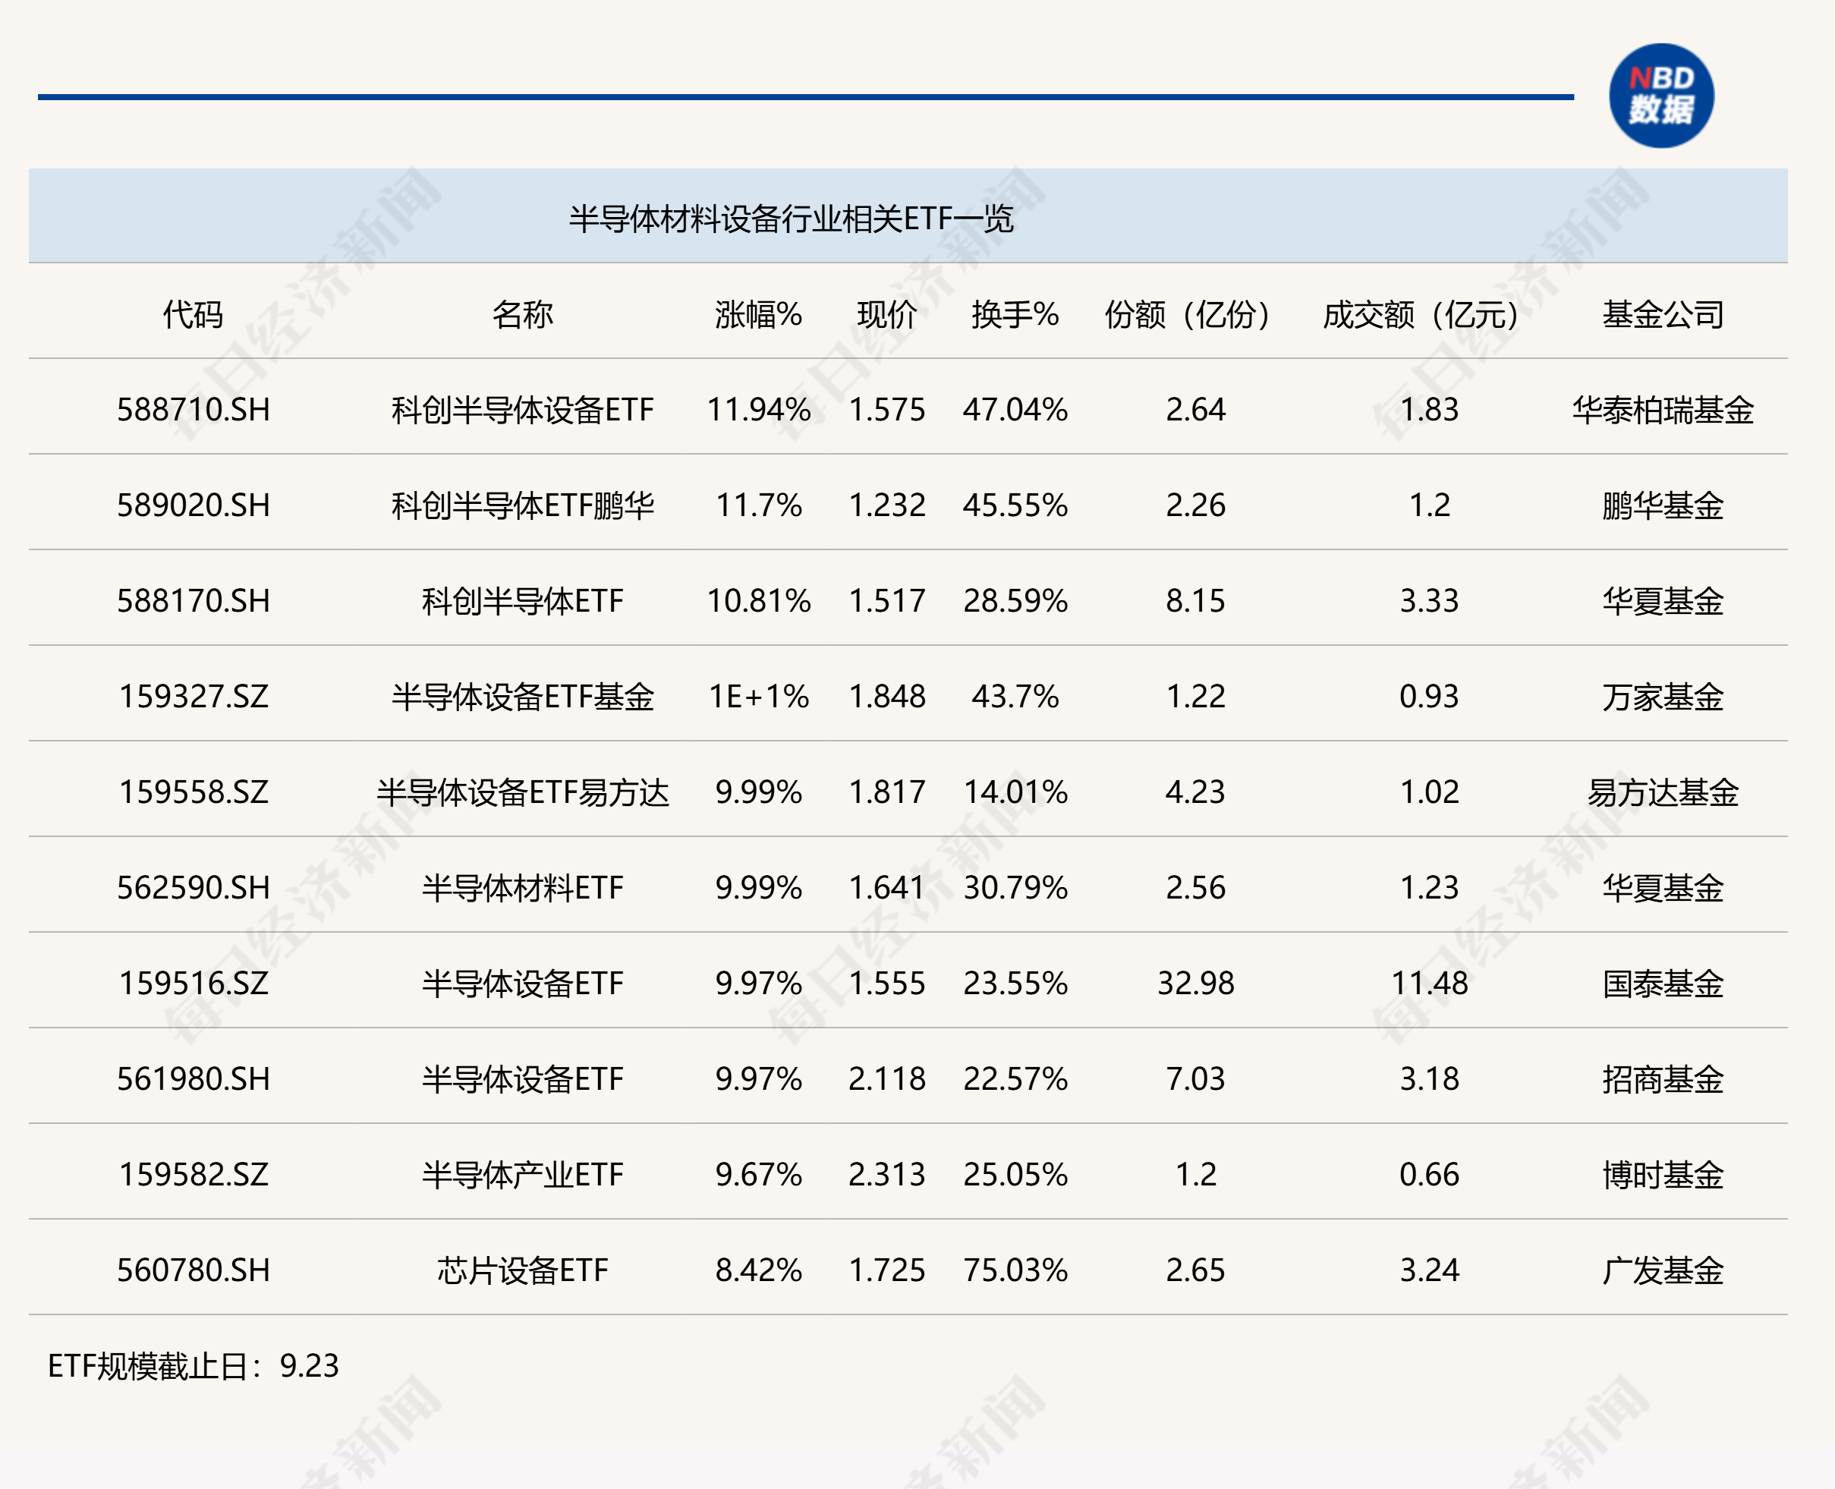Image resolution: width=1835 pixels, height=1489 pixels.
Task: Click the 1.848 price value
Action: point(886,697)
